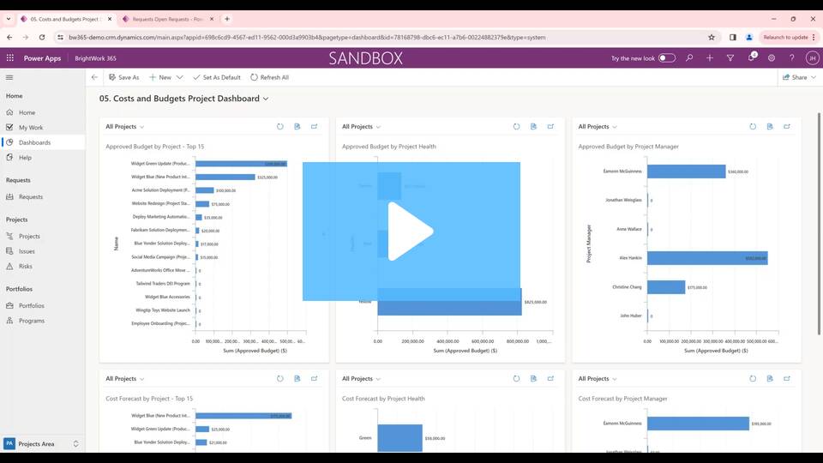The width and height of the screenshot is (823, 463).
Task: Open Requests in the sidebar
Action: point(31,197)
